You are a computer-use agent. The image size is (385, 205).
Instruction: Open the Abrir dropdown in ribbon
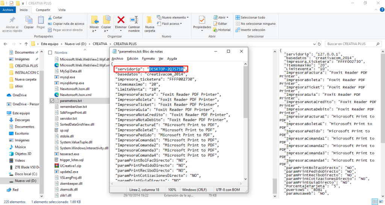click(x=221, y=17)
